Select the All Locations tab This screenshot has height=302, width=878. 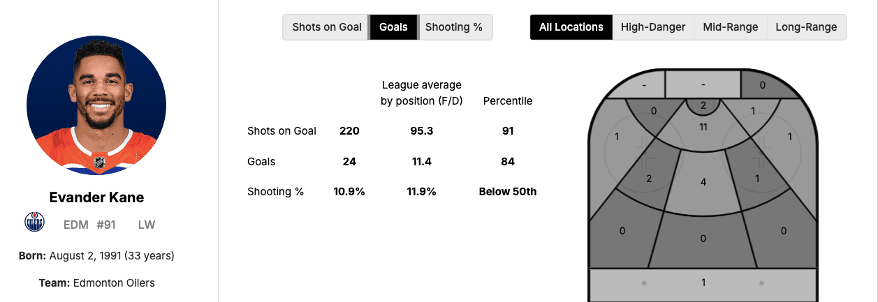571,27
